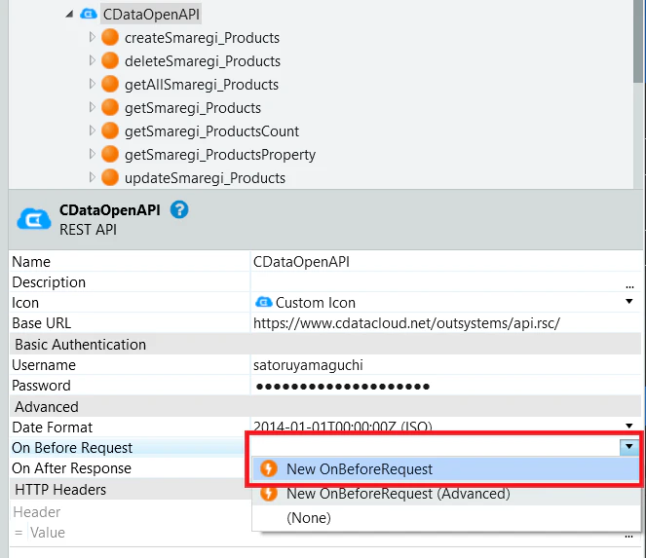Select the CDataOpenAPI tree node label
The image size is (646, 558).
(151, 15)
